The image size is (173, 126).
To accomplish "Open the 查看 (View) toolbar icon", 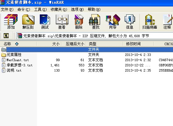I will [x=62, y=22].
